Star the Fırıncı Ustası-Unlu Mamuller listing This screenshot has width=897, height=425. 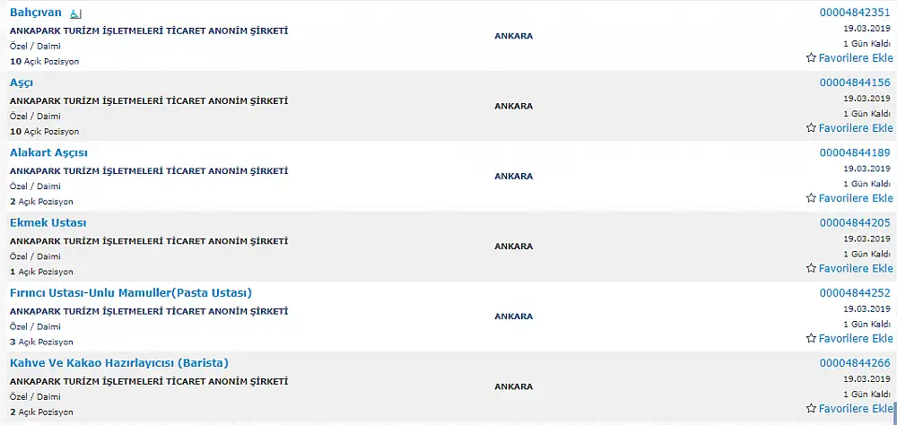(x=811, y=339)
